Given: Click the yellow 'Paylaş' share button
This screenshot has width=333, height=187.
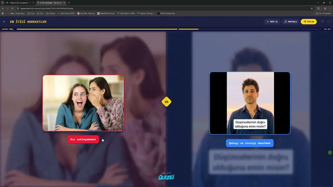Looking at the screenshot, I should coord(309,22).
